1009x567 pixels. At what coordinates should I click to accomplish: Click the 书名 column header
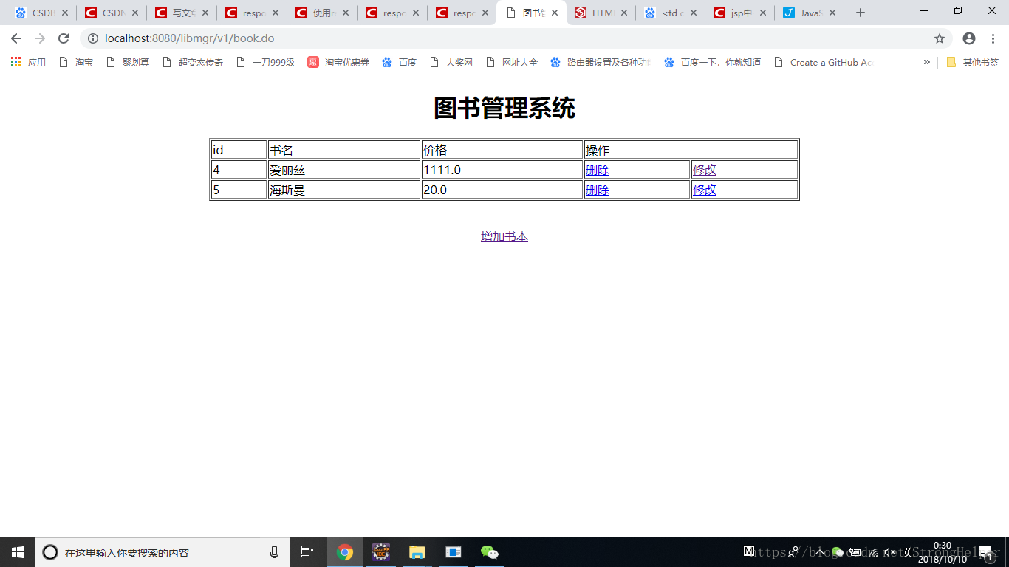pyautogui.click(x=344, y=150)
